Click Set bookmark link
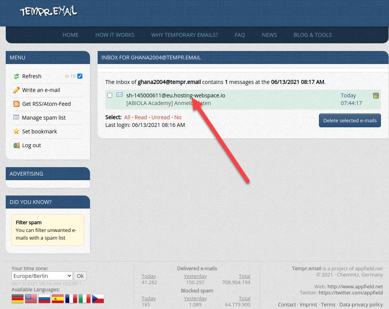Viewport: 389px width, 309px height. [39, 131]
